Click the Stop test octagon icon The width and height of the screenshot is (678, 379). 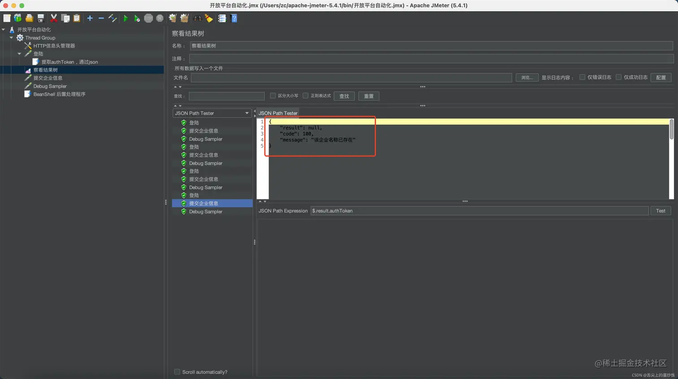(148, 18)
